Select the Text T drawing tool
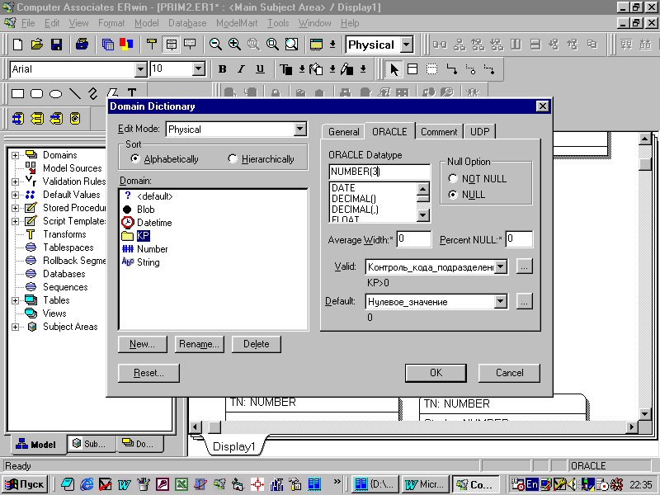 click(132, 92)
